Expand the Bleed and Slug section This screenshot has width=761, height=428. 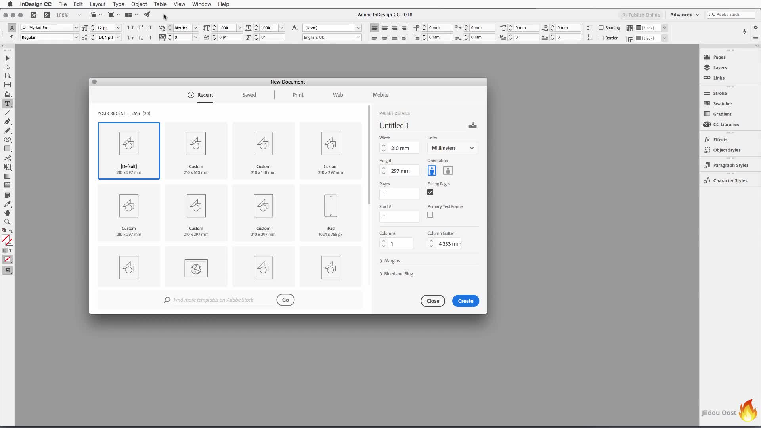pos(396,274)
